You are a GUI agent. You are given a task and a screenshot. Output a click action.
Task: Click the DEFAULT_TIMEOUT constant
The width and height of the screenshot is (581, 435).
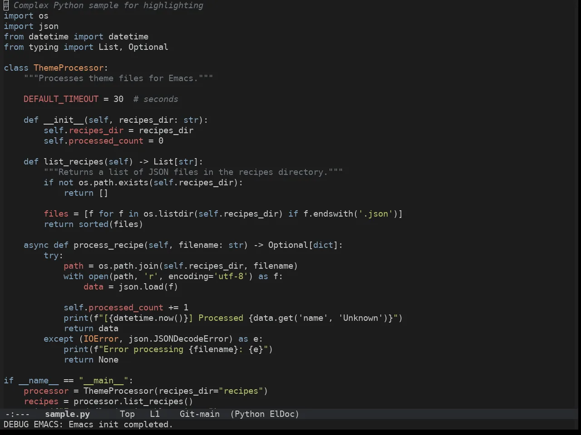61,99
